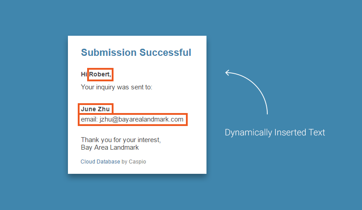Click the word Hi in the greeting
This screenshot has width=362, height=210.
(x=84, y=74)
